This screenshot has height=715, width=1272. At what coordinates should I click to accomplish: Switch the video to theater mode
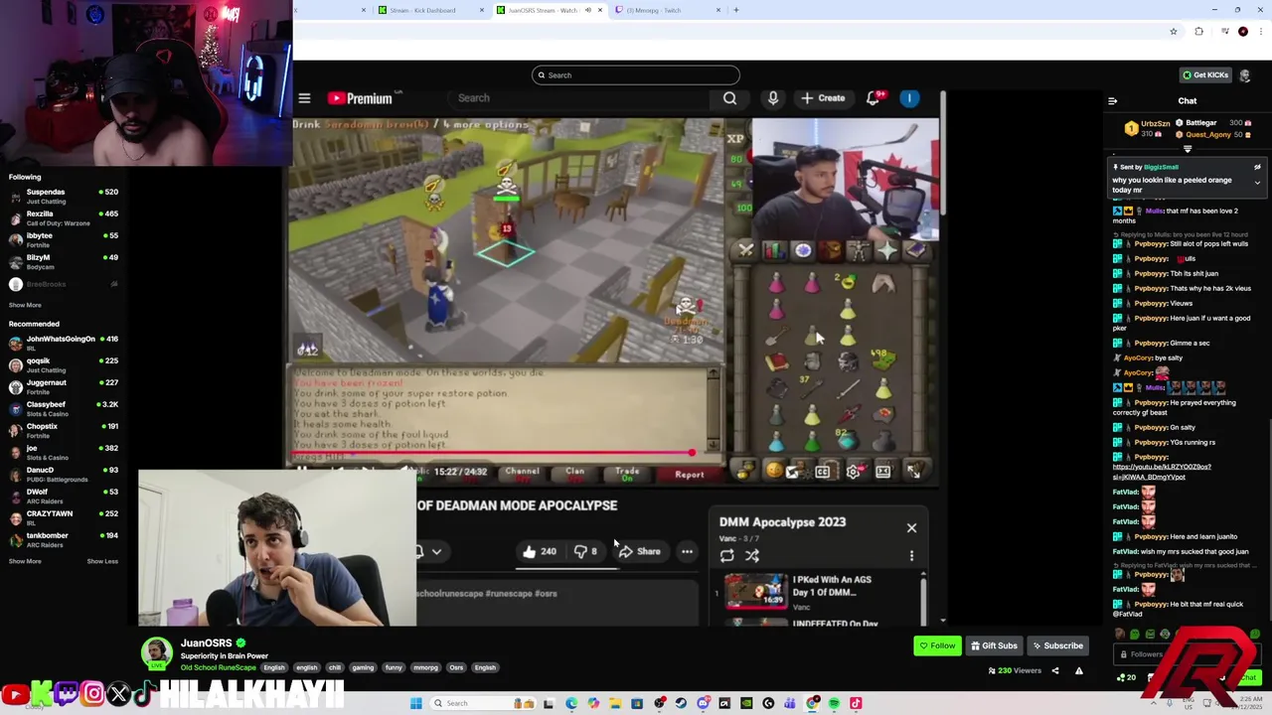pos(883,472)
